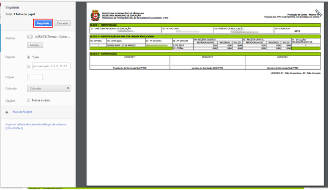Enable the Frente e verso checkbox
The width and height of the screenshot is (328, 190).
[x=29, y=100]
